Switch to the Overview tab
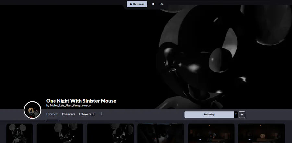292x143 pixels. pos(52,114)
